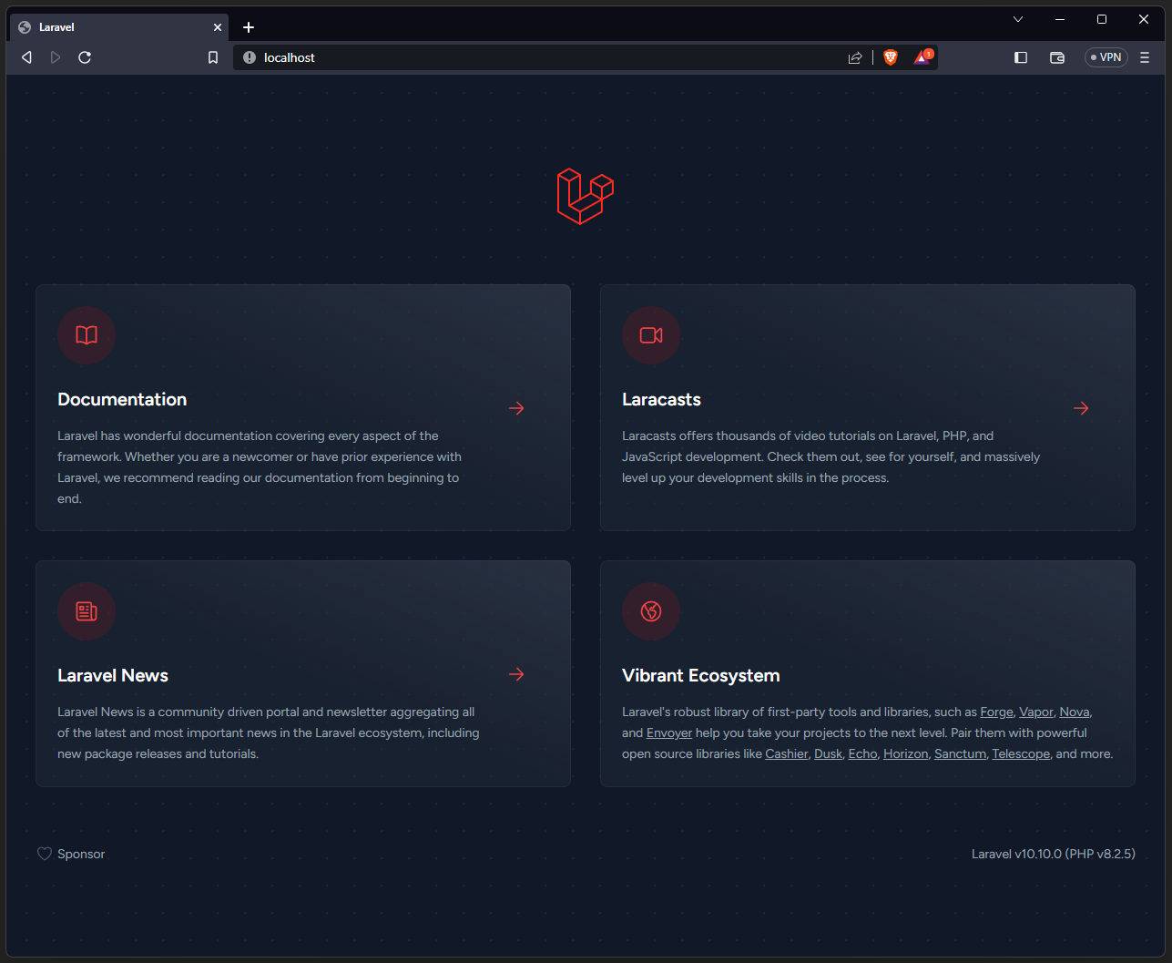Image resolution: width=1172 pixels, height=963 pixels.
Task: Click the Laravel News newspaper icon
Action: [x=86, y=611]
